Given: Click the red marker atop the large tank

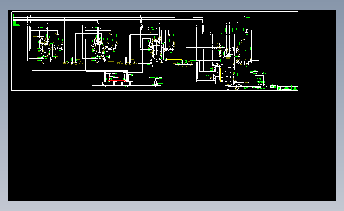Looking at the screenshot, I should (x=229, y=59).
